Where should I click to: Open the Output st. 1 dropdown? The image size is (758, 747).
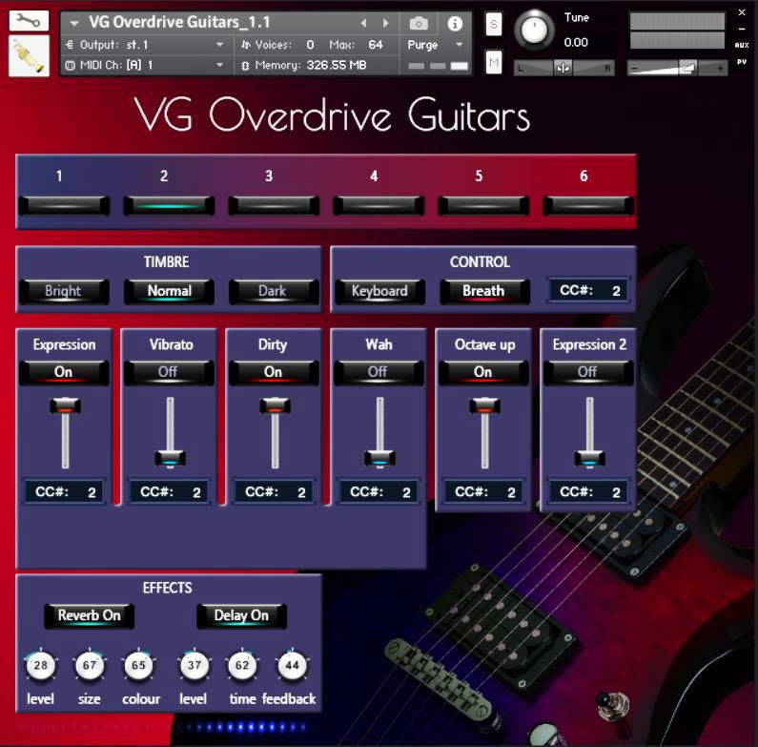(x=147, y=45)
